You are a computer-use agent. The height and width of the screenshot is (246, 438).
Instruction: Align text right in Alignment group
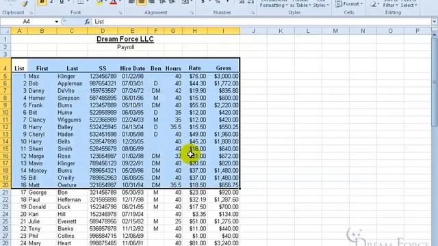pyautogui.click(x=151, y=2)
